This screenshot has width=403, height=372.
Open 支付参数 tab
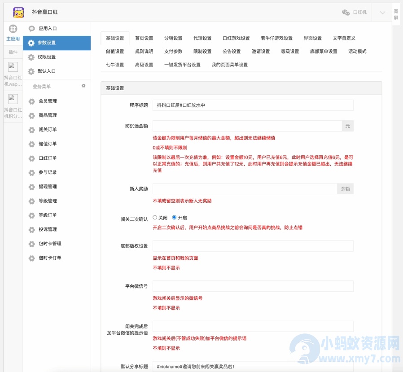(173, 52)
